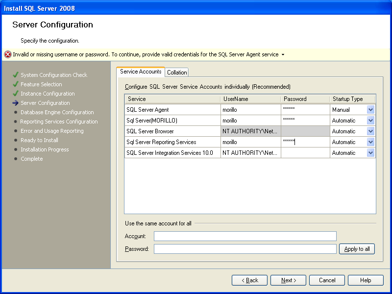Click the Next button
This screenshot has height=294, width=392.
[x=288, y=280]
